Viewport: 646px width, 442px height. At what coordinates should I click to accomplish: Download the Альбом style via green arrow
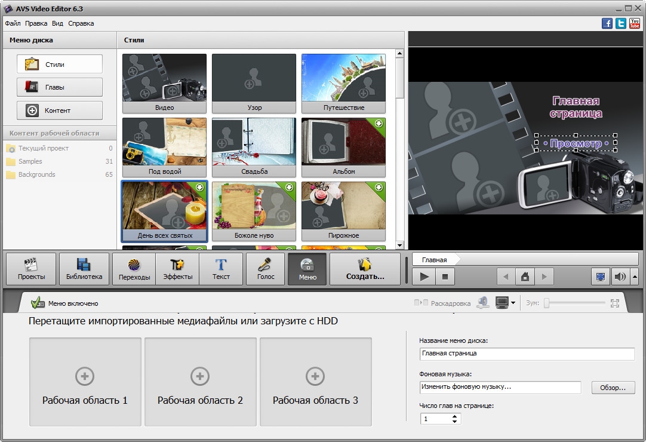coord(379,123)
